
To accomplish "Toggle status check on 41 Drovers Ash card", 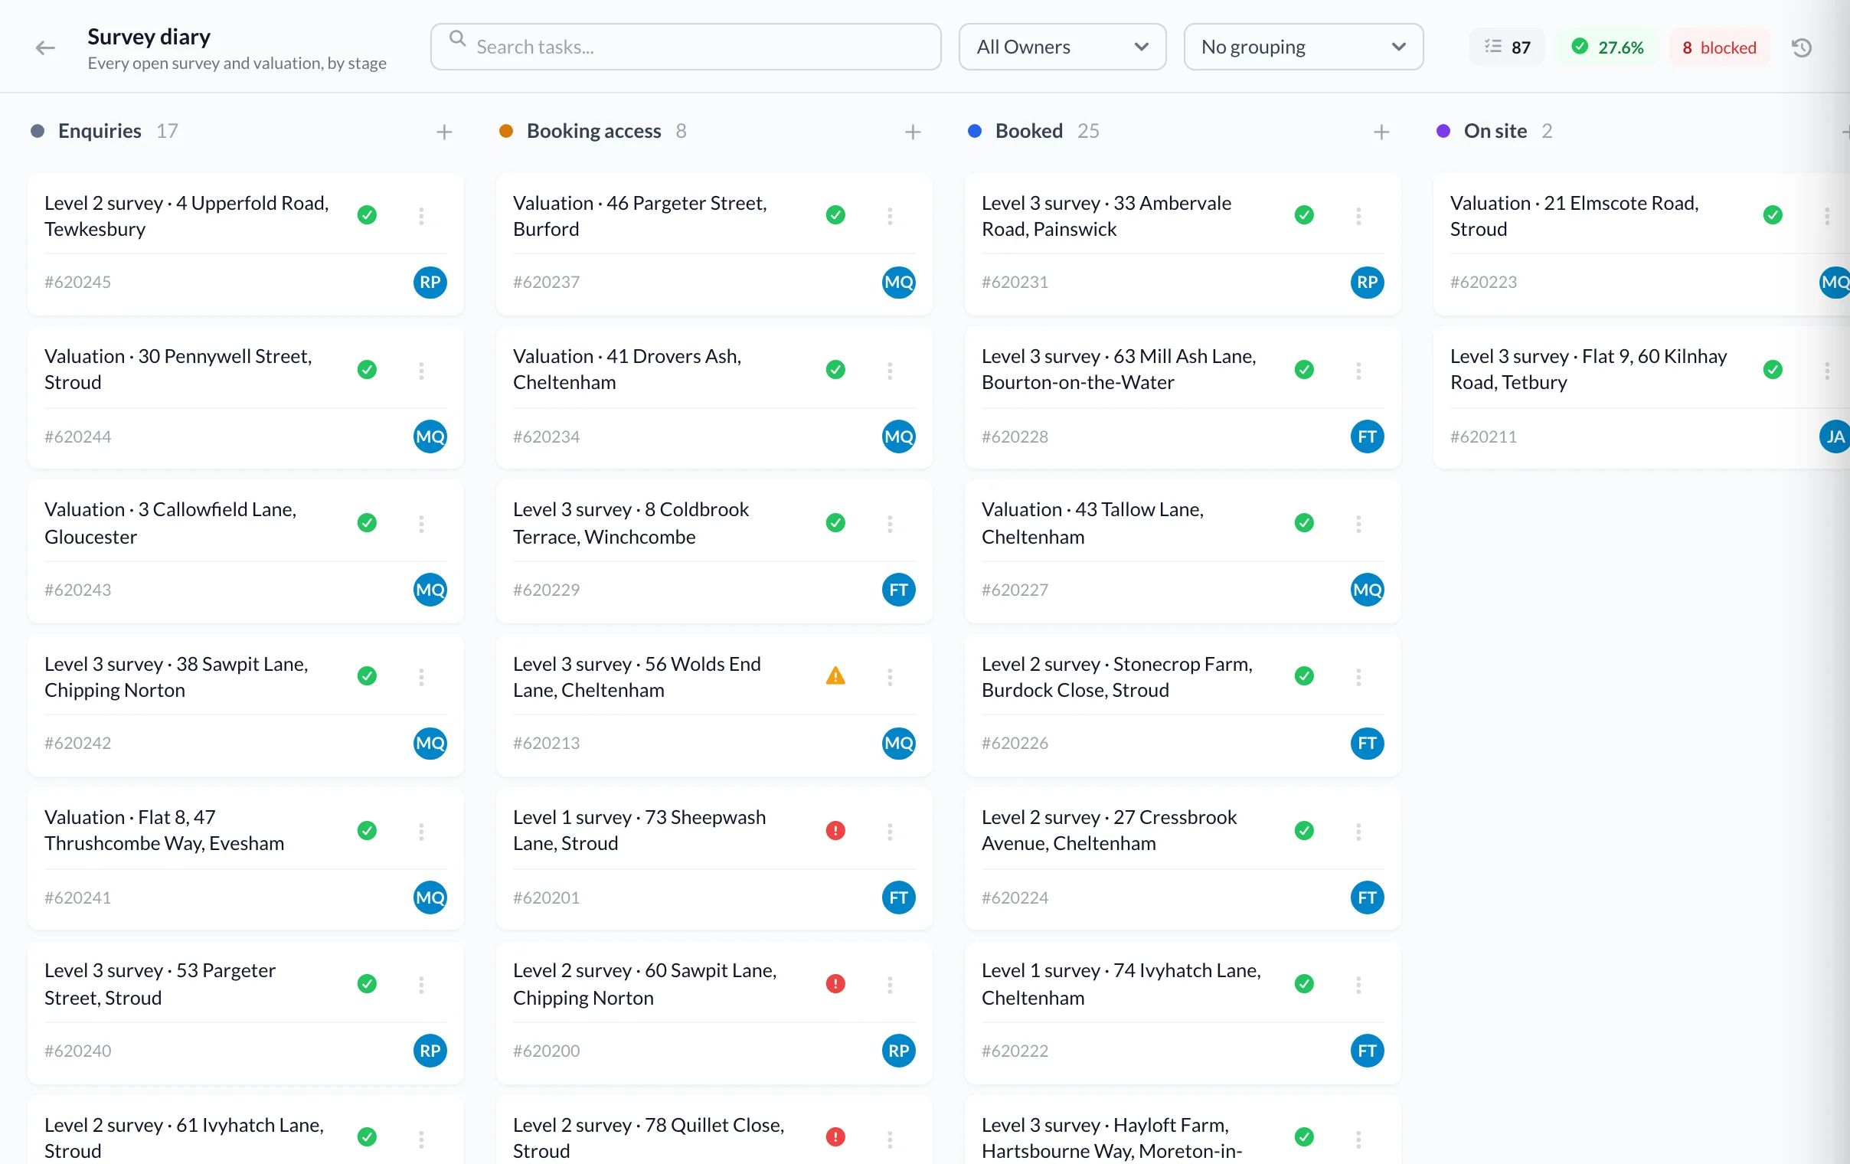I will [835, 370].
